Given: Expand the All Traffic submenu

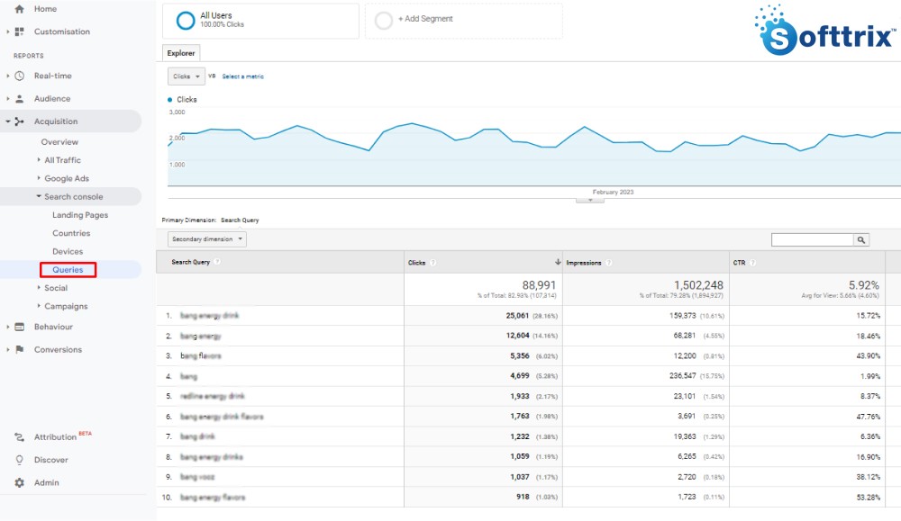Looking at the screenshot, I should (x=39, y=160).
